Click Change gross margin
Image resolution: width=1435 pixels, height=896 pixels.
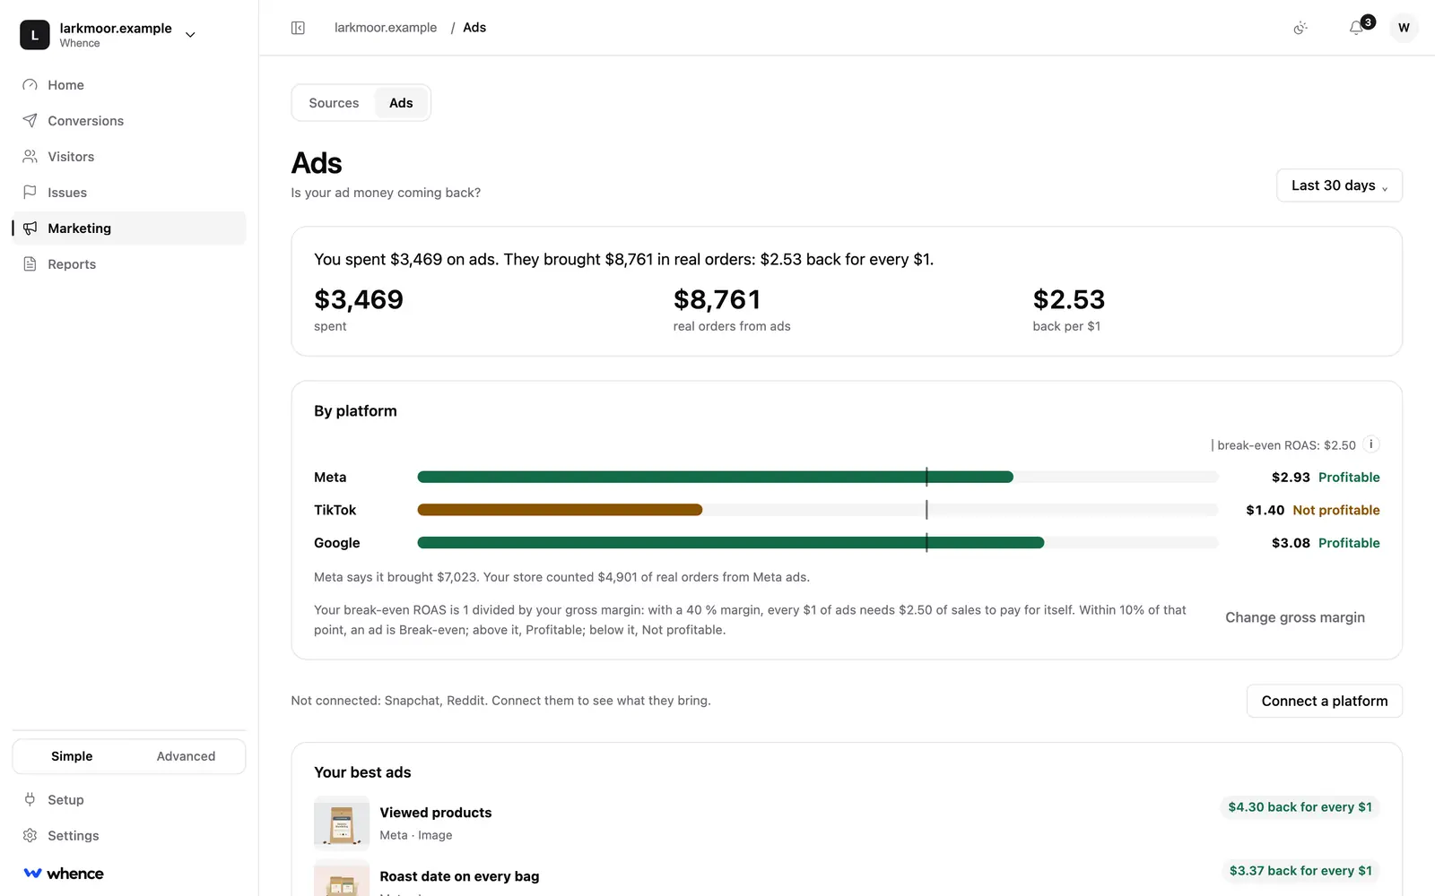pyautogui.click(x=1295, y=617)
